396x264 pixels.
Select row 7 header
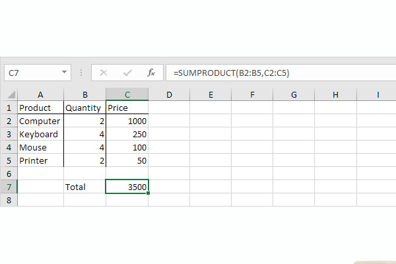click(9, 187)
